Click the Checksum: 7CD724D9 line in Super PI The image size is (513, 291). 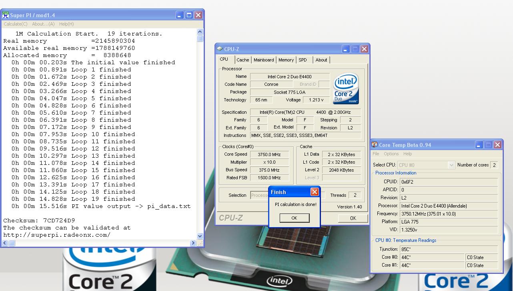pyautogui.click(x=39, y=220)
